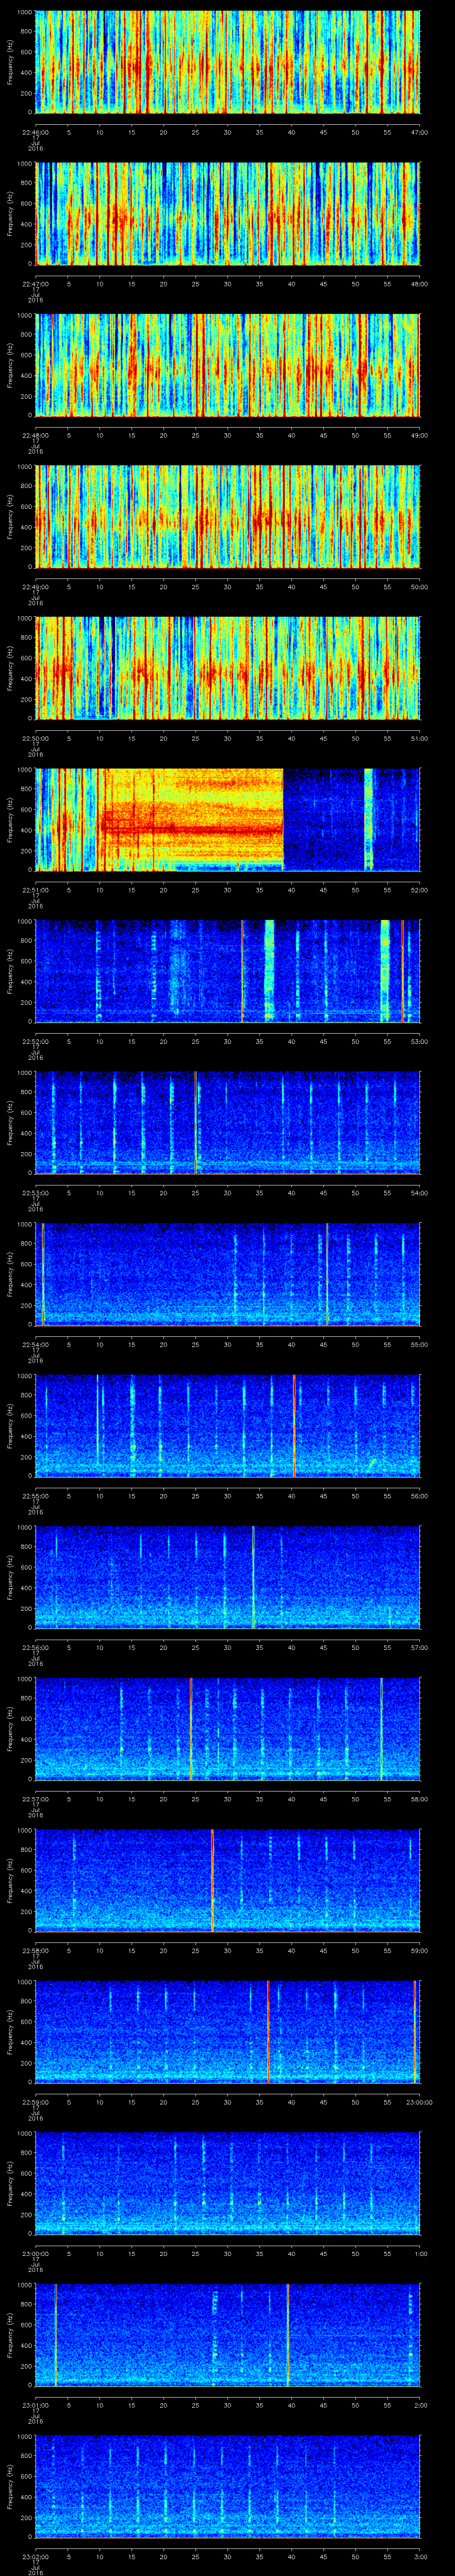Click the '22:50:00' start time label

pyautogui.click(x=36, y=738)
